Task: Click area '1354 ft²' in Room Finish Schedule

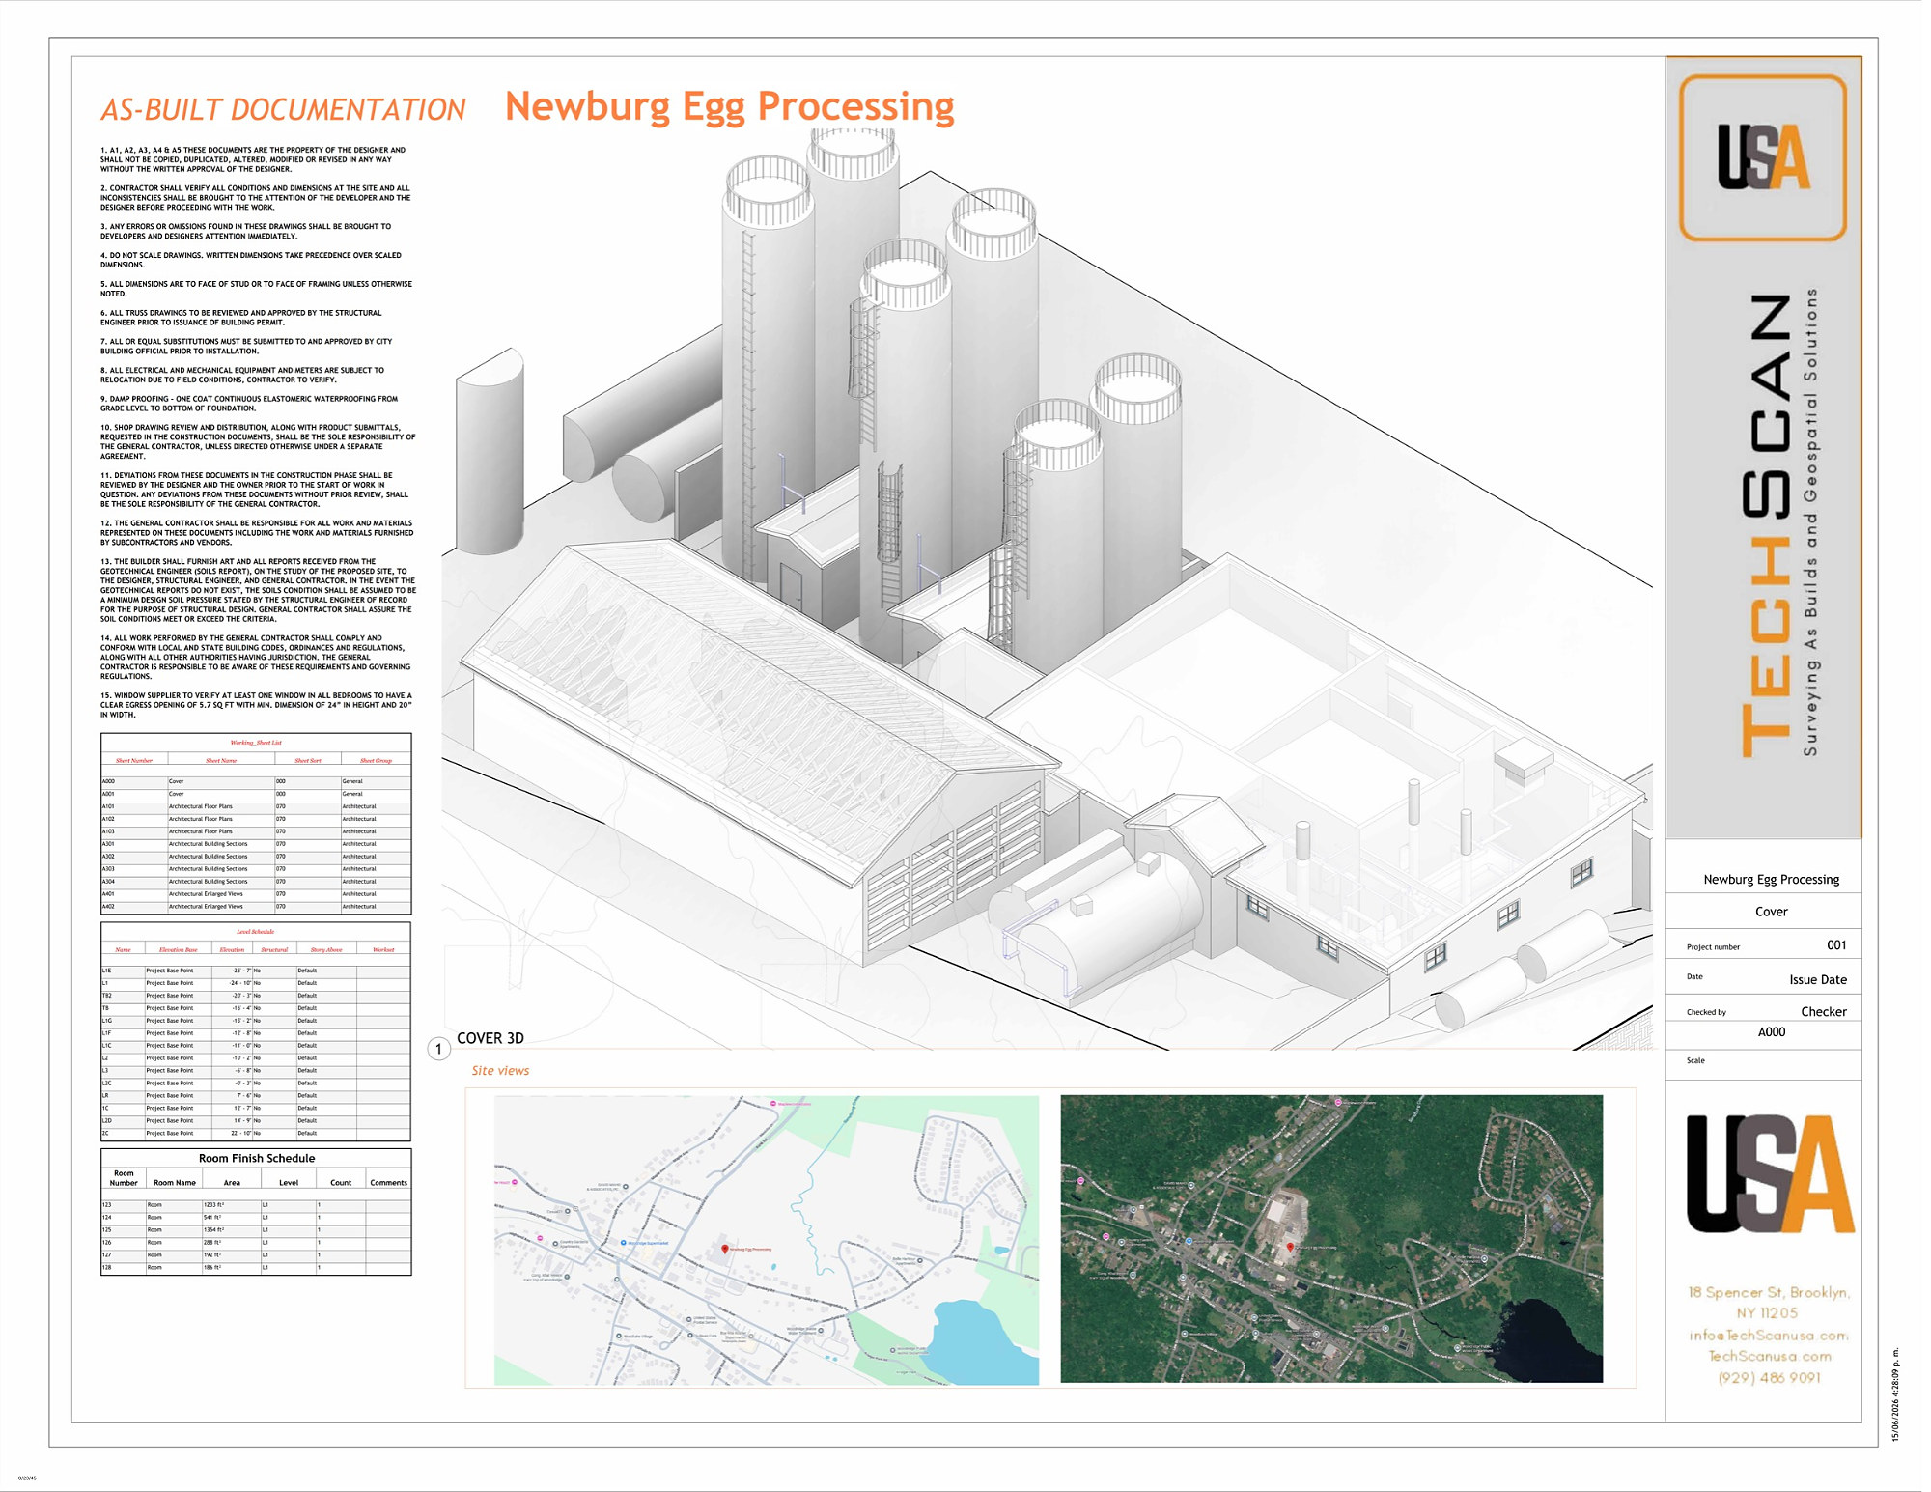Action: tap(213, 1230)
